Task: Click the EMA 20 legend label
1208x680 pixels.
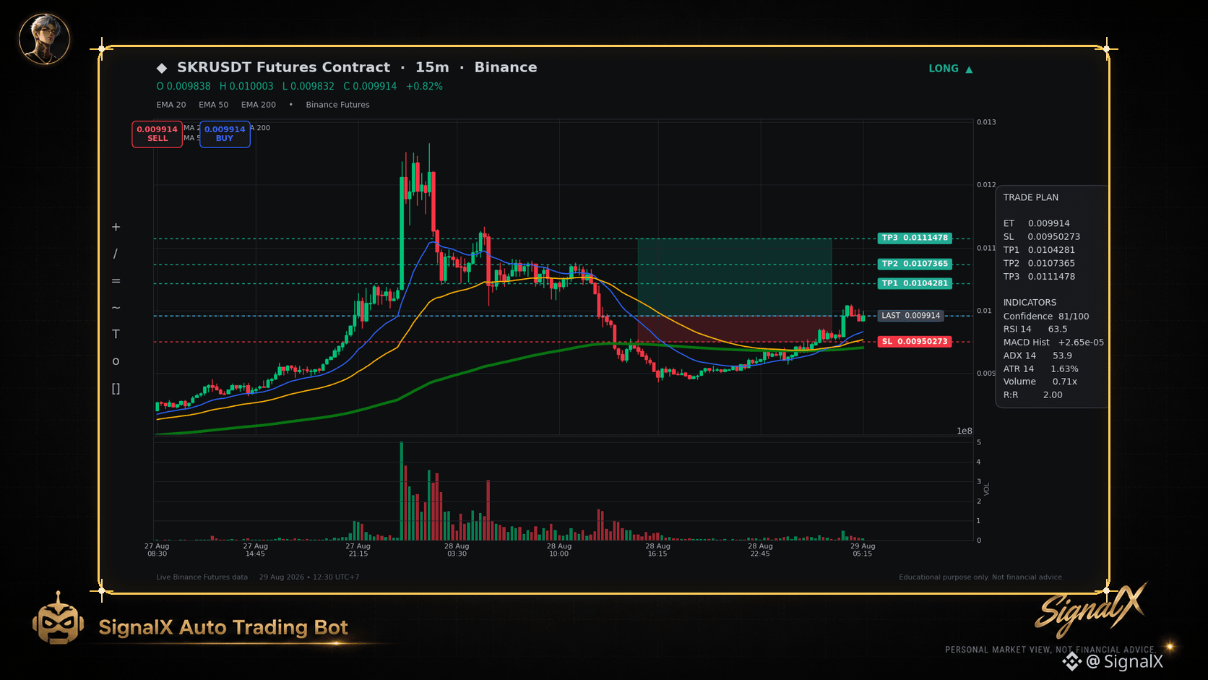Action: pos(171,105)
